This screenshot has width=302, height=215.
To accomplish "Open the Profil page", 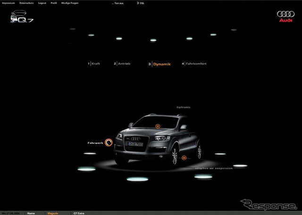I will (x=54, y=3).
